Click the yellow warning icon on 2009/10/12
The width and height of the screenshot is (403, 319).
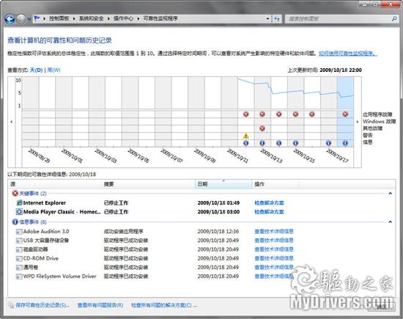click(246, 136)
